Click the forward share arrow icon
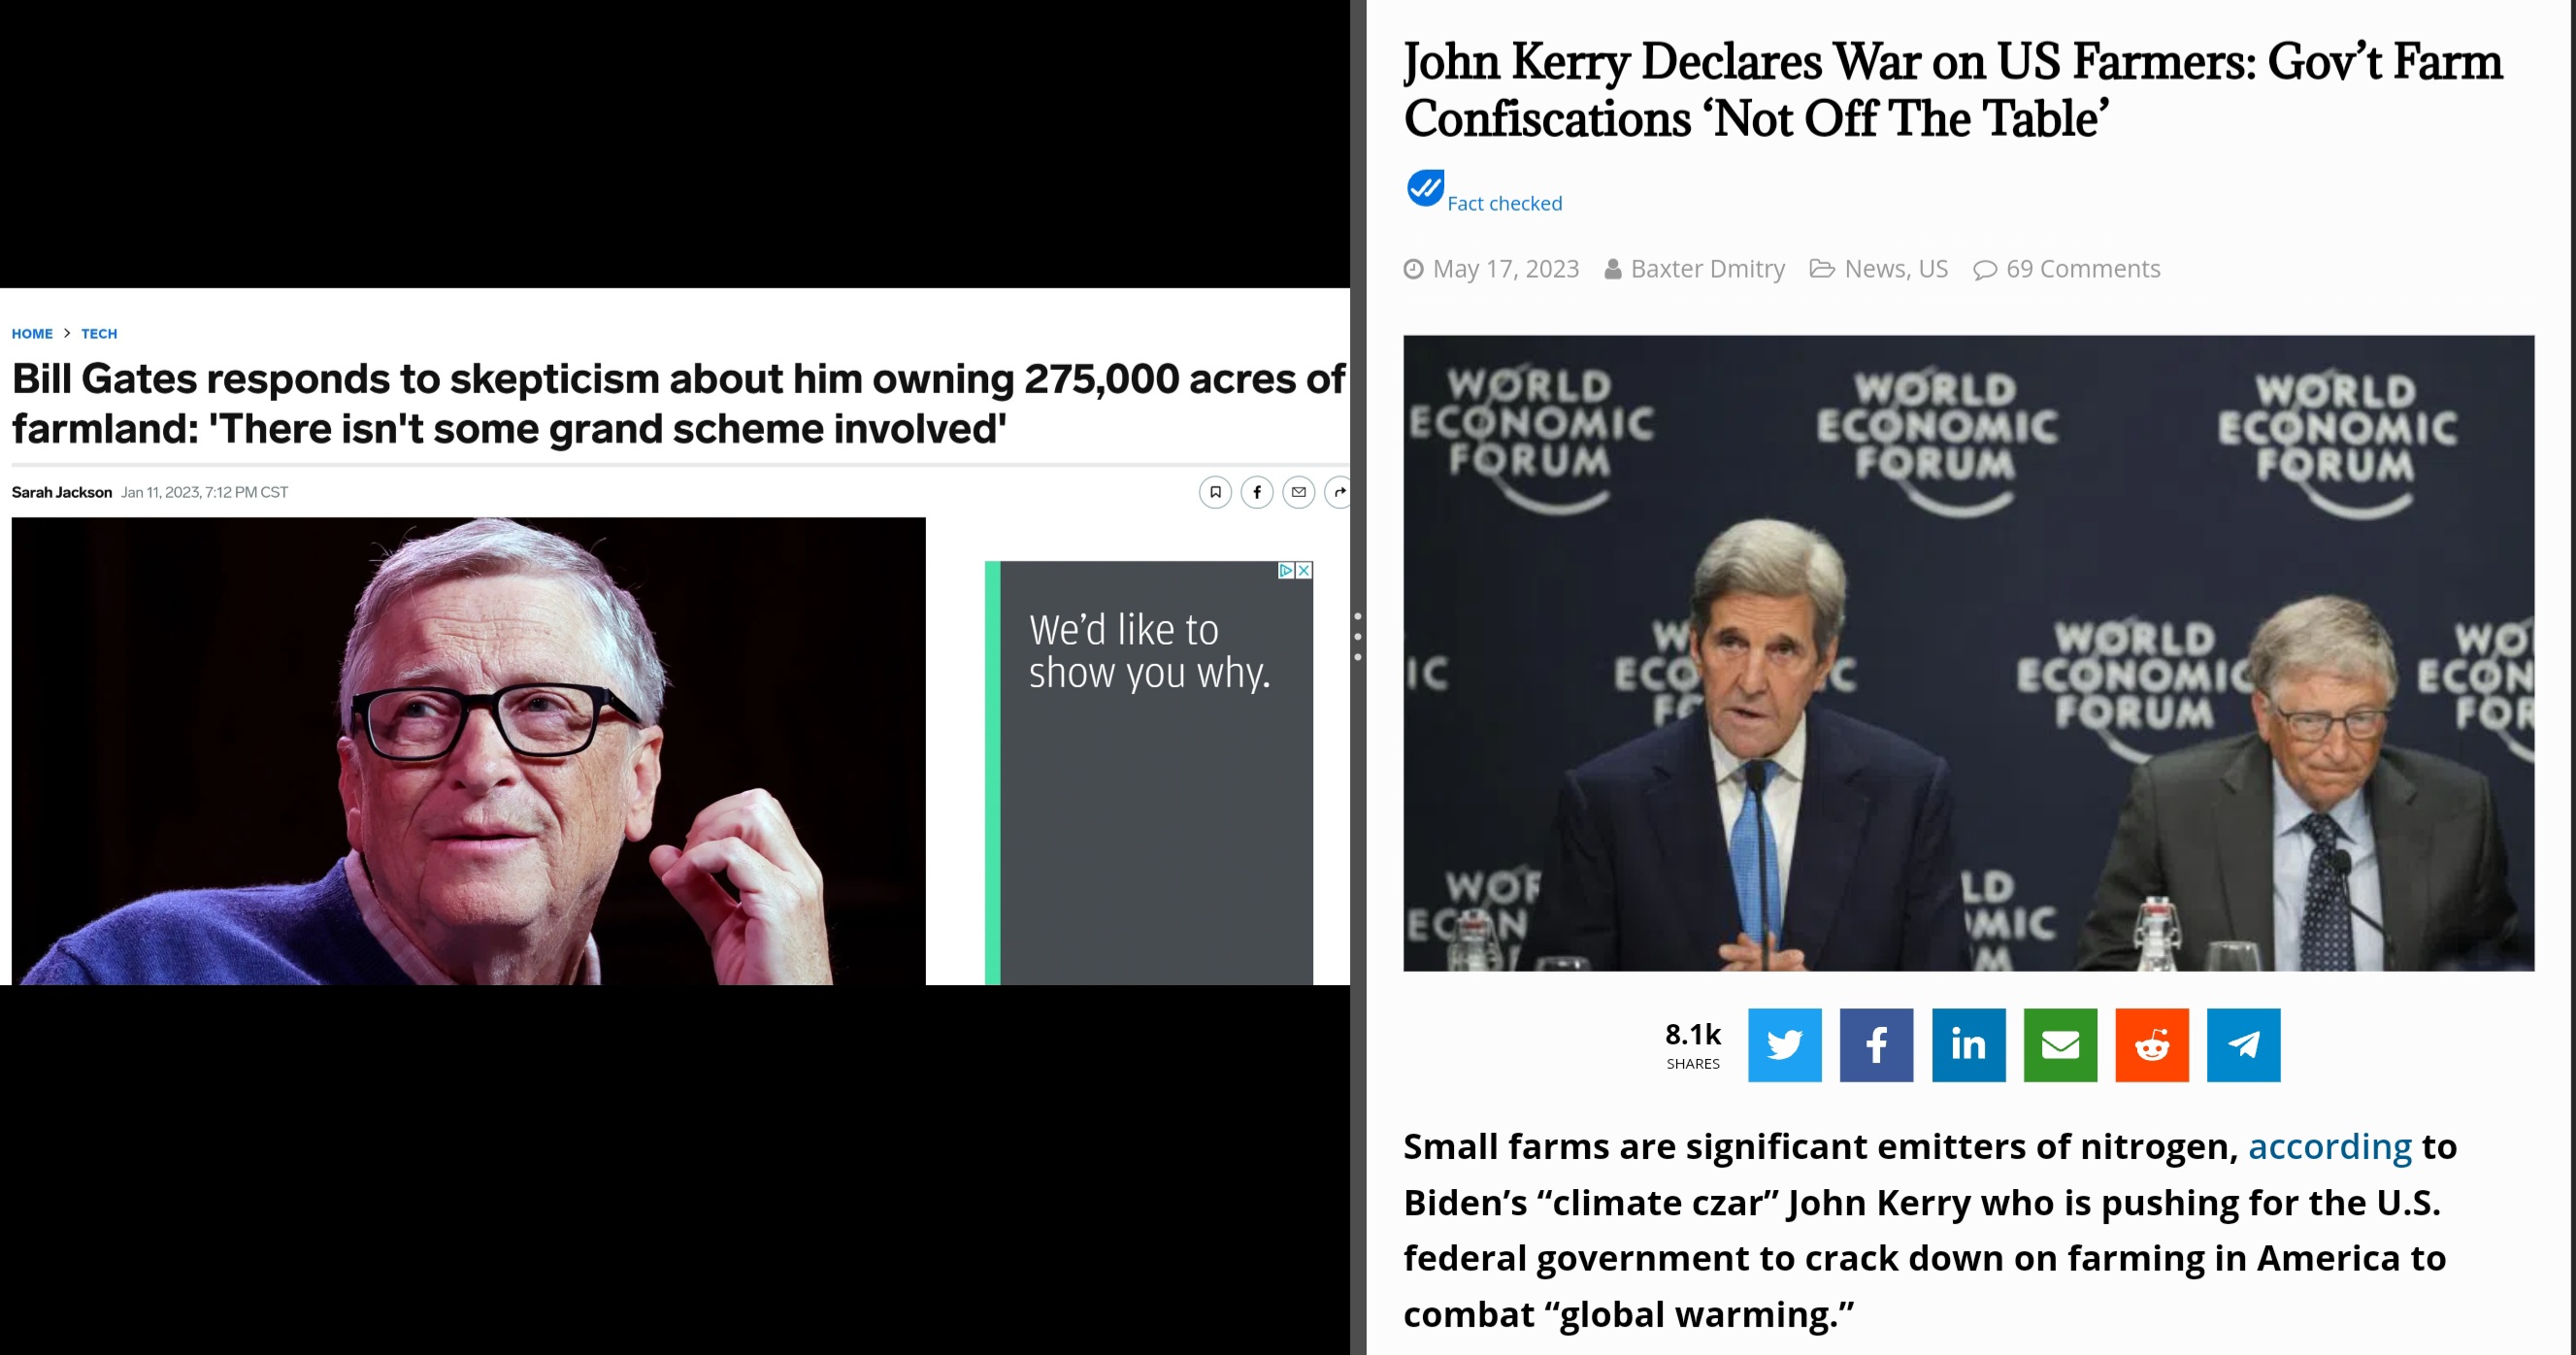This screenshot has width=2576, height=1355. click(x=1338, y=492)
